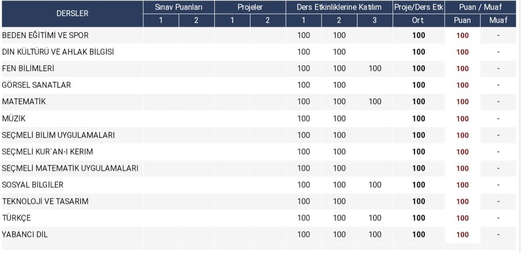Select the Ders Etkinliklerine Katılım header
The image size is (526, 253).
339,7
